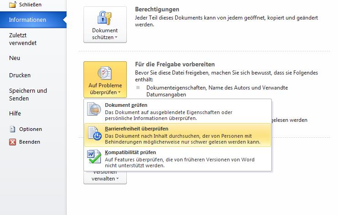338x215 pixels.
Task: Collapse Auf Probleme überprüfen dropdown
Action: (105, 80)
